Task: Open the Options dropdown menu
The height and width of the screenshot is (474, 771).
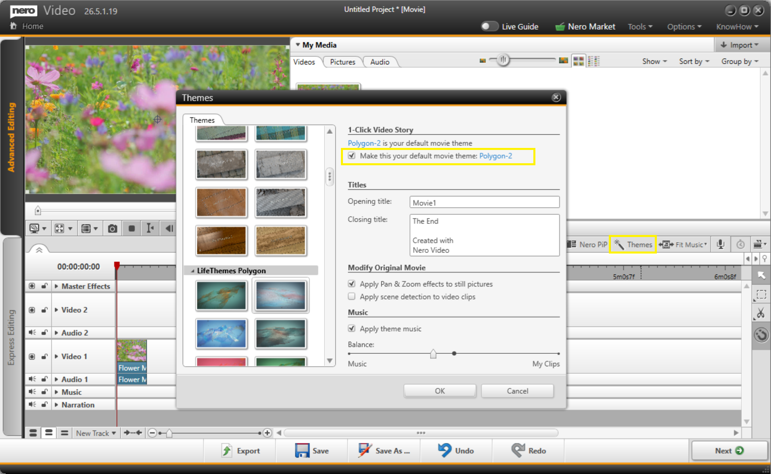Action: [x=684, y=27]
